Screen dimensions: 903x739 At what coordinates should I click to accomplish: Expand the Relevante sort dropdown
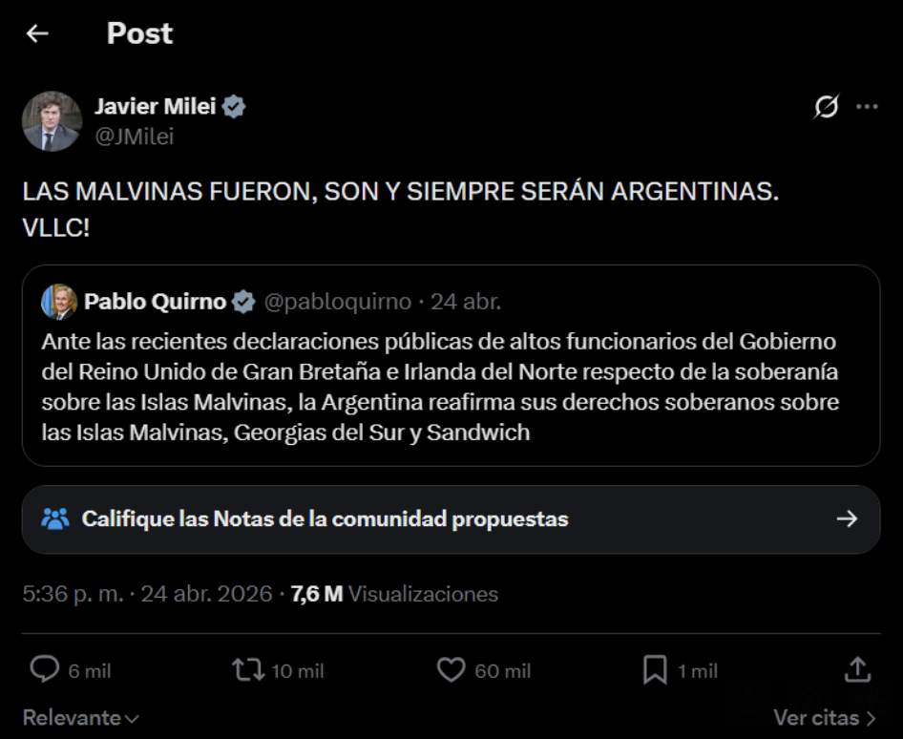pos(80,717)
